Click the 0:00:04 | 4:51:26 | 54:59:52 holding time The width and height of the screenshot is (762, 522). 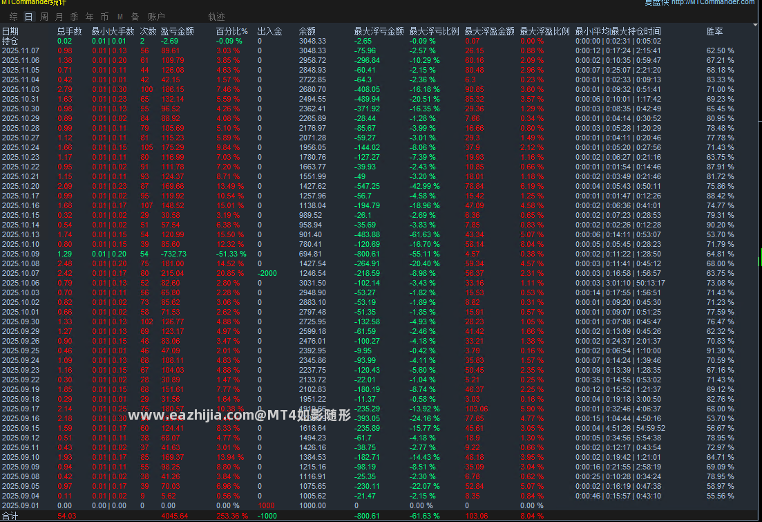tap(620, 428)
